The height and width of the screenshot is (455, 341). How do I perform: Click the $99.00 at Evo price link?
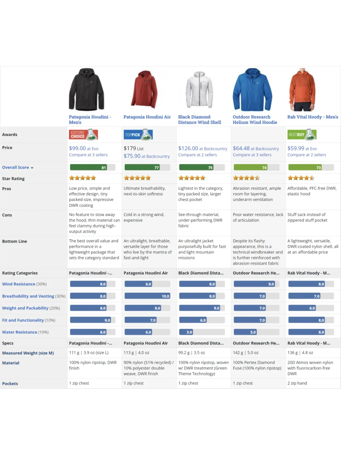click(84, 149)
